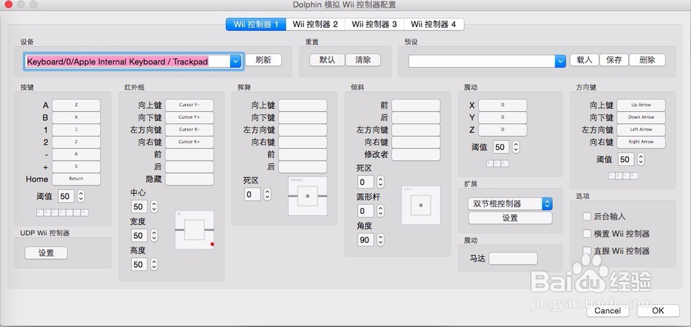691x327 pixels.
Task: Click 红外线 向上键 Cursor Y- mapping
Action: point(189,105)
